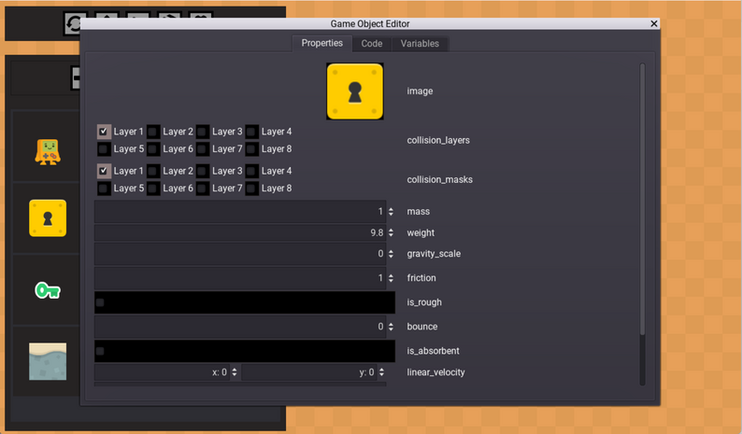Click the linear_velocity x stepper arrows
The height and width of the screenshot is (434, 742).
pos(235,372)
